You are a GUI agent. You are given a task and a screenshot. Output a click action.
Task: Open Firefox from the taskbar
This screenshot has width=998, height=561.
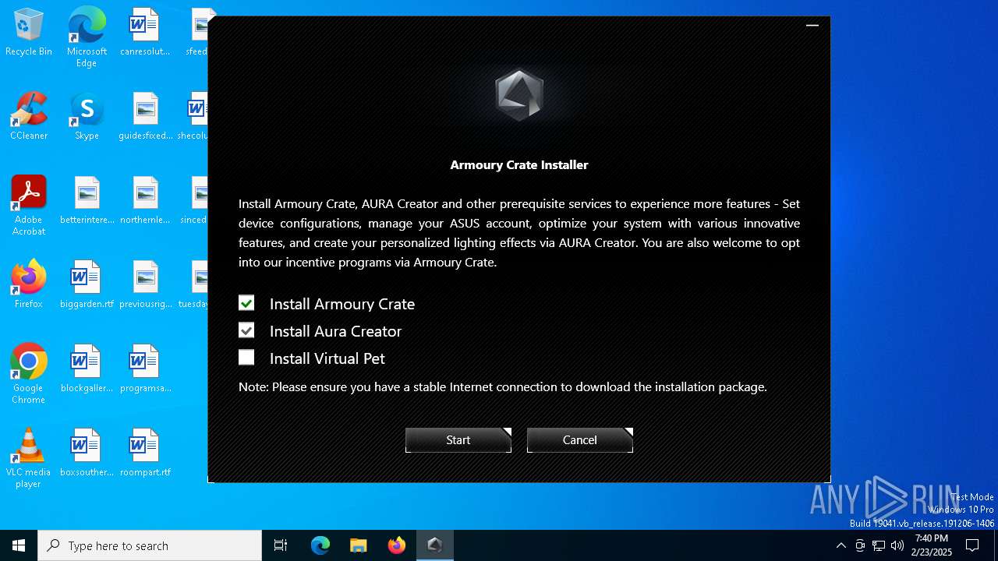coord(396,545)
